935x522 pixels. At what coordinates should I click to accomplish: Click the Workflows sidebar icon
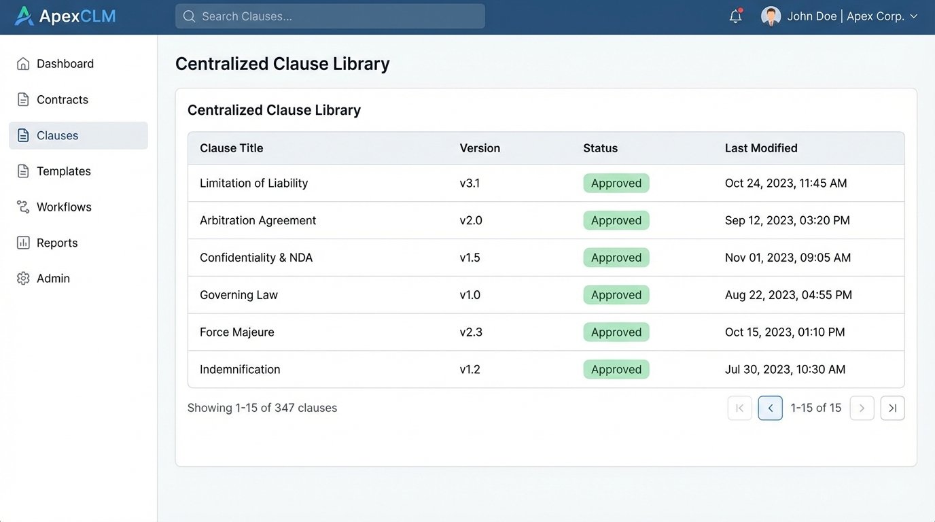point(23,207)
